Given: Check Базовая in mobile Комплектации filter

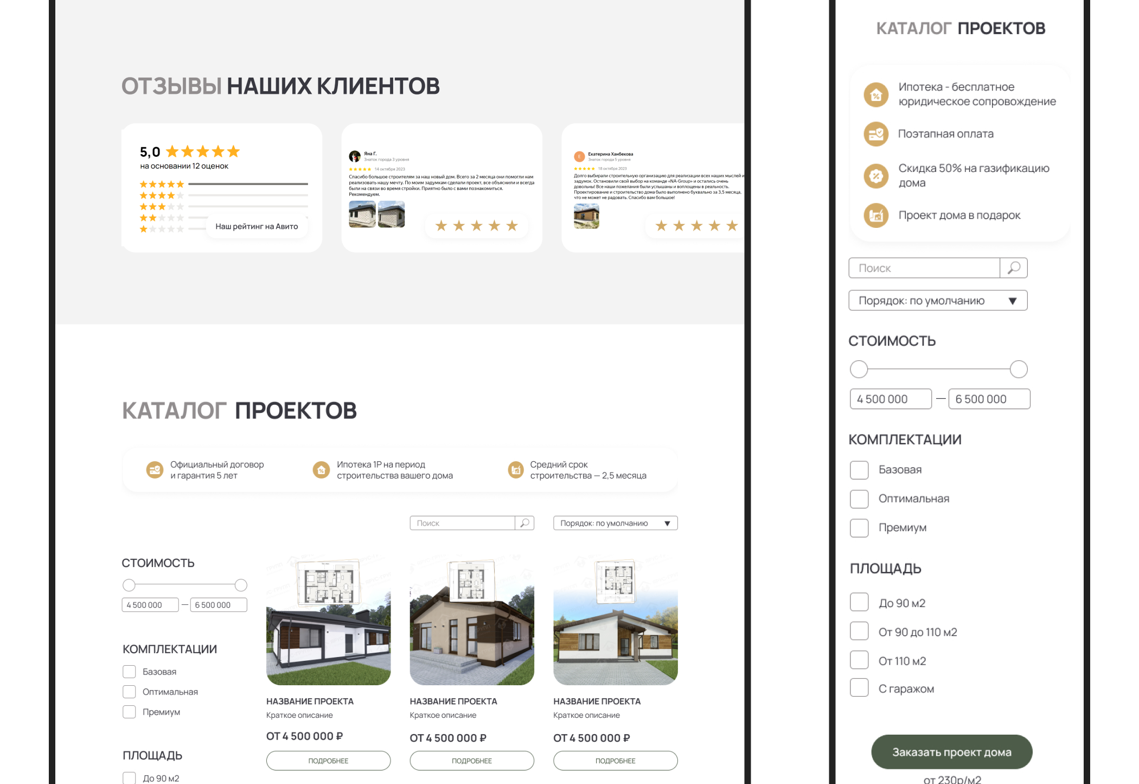Looking at the screenshot, I should [859, 470].
